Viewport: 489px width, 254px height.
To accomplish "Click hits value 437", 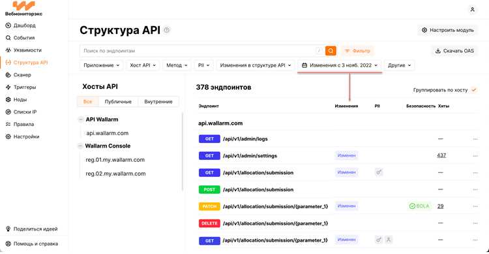I will [x=441, y=155].
